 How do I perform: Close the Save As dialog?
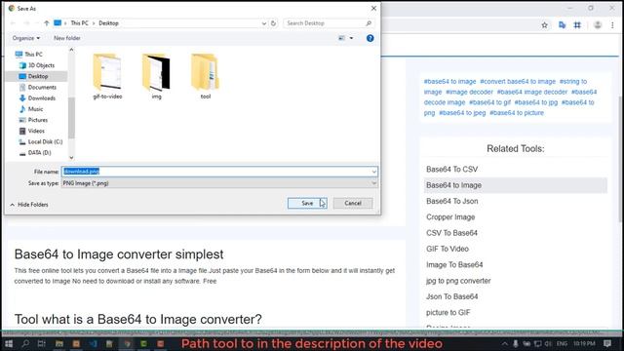click(x=373, y=9)
